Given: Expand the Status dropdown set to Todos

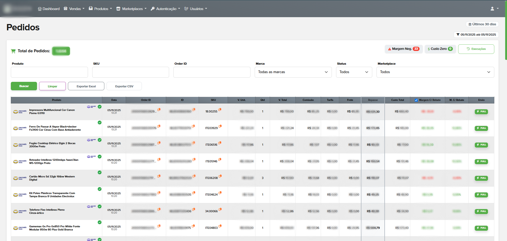Looking at the screenshot, I should (x=354, y=72).
